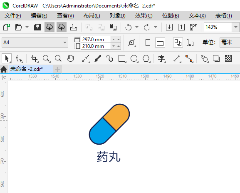Switch to the 未命名 -2.cdr document tab
This screenshot has width=240, height=193.
[30, 69]
